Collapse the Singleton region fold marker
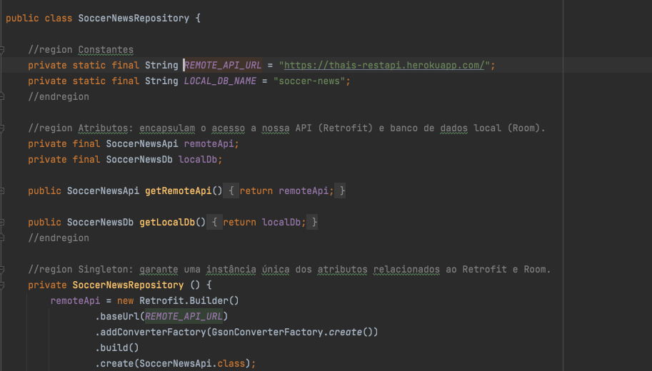Image resolution: width=652 pixels, height=371 pixels. click(1, 270)
